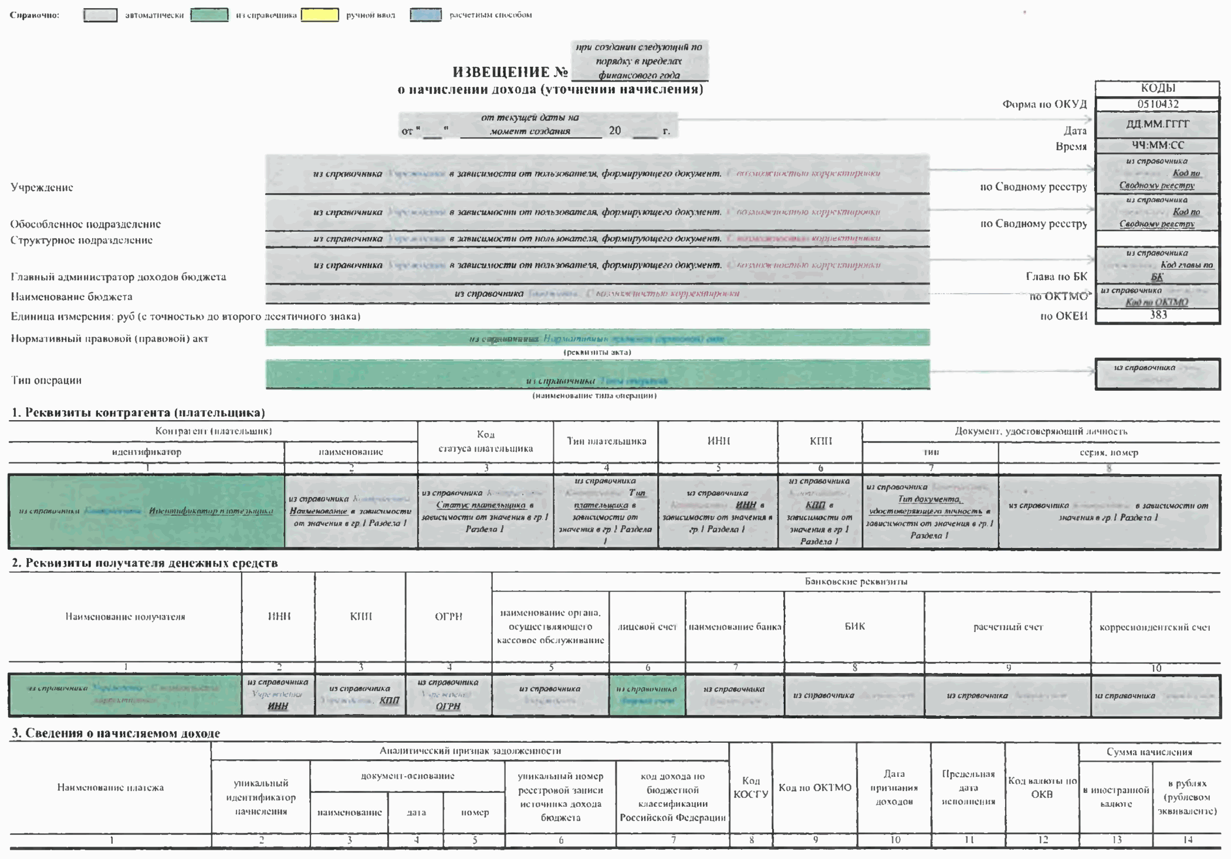Click the Учреждение gray entry field
Image resolution: width=1231 pixels, height=859 pixels.
click(x=597, y=174)
